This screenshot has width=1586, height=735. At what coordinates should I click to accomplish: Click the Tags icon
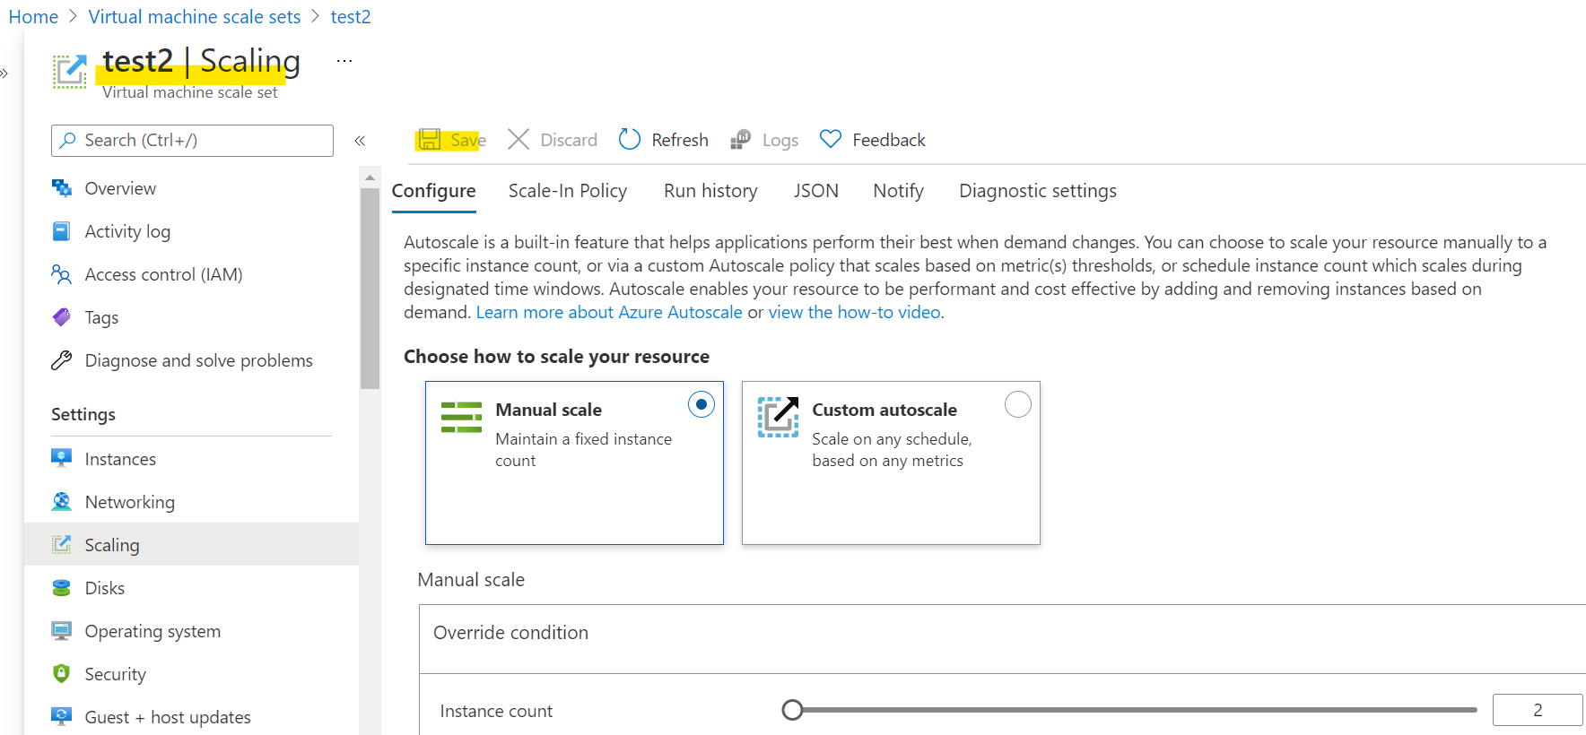pyautogui.click(x=61, y=317)
